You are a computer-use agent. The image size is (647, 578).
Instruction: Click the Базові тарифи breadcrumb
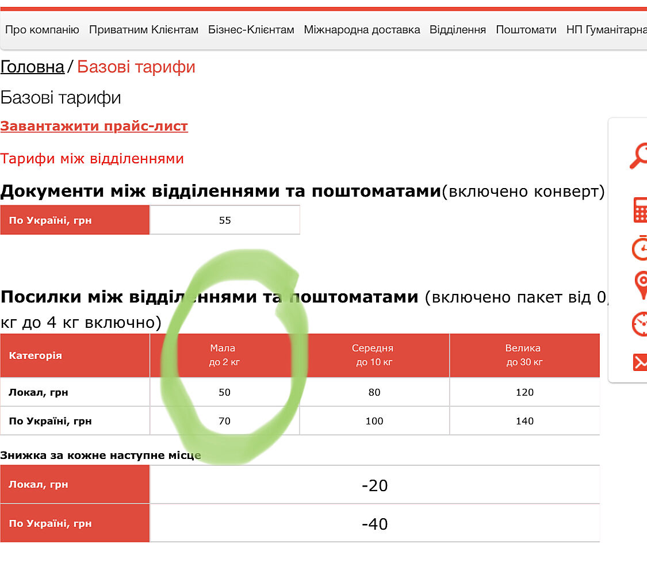pyautogui.click(x=136, y=67)
